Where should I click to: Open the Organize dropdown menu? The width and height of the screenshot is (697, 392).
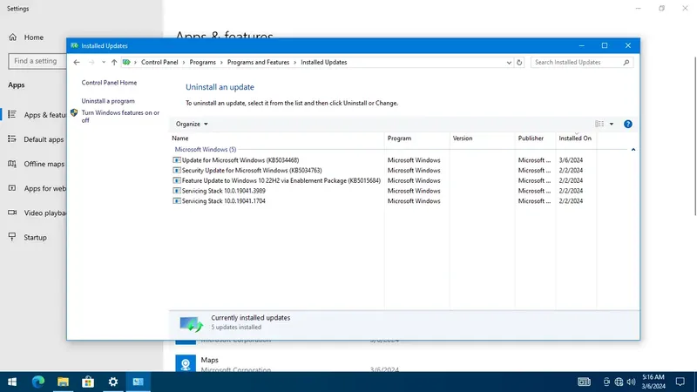click(x=192, y=124)
